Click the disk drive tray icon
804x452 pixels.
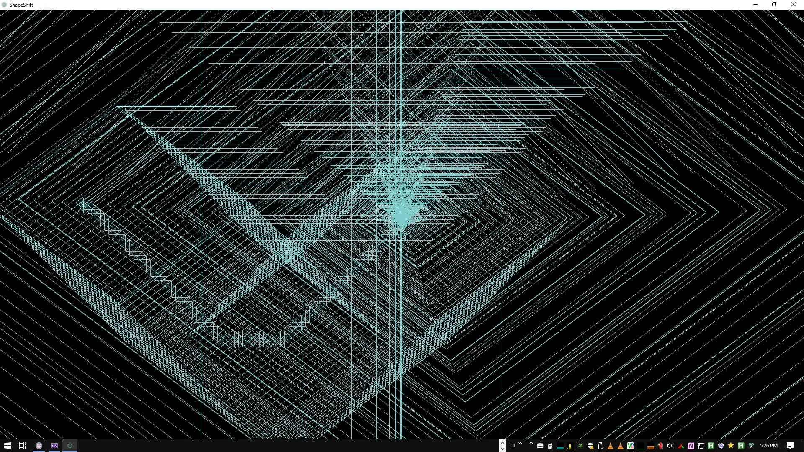pos(540,446)
